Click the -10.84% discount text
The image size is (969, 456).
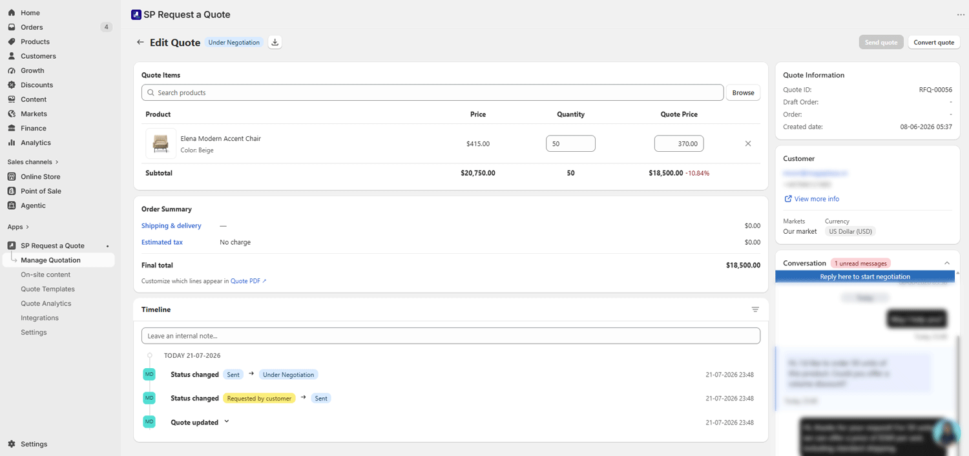[x=697, y=173]
